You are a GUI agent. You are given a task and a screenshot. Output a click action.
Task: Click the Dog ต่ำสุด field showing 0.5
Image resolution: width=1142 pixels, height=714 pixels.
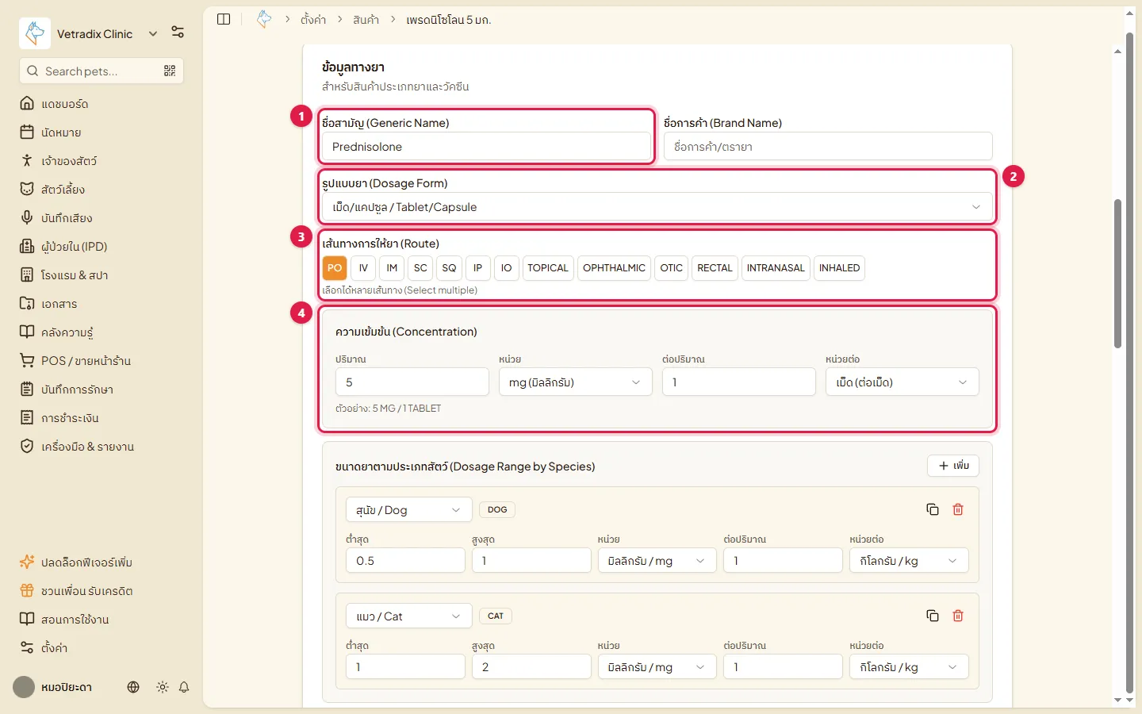click(405, 561)
